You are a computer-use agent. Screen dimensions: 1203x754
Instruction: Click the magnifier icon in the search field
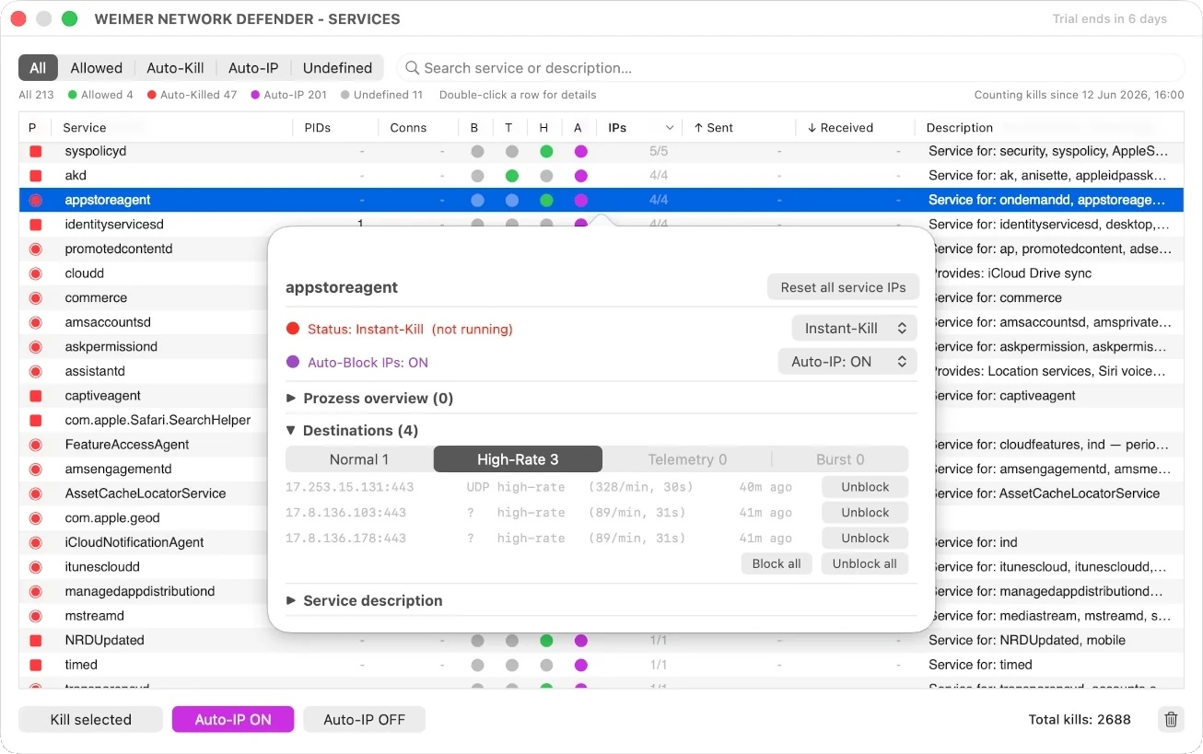coord(412,68)
